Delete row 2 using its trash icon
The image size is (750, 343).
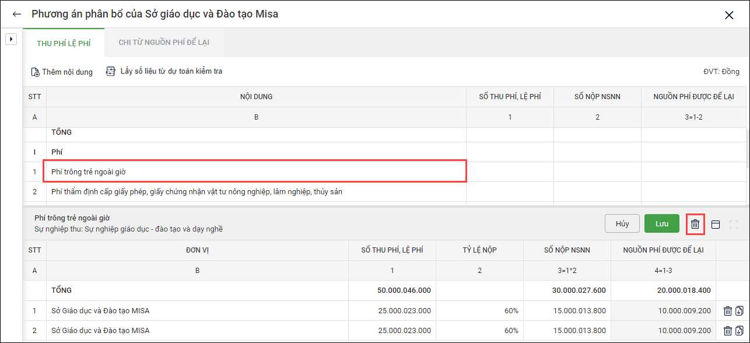coord(727,331)
